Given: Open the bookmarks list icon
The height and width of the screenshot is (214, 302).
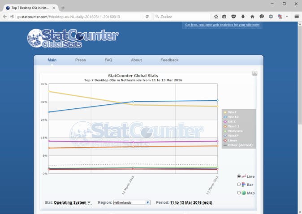Looking at the screenshot, I should click(224, 17).
